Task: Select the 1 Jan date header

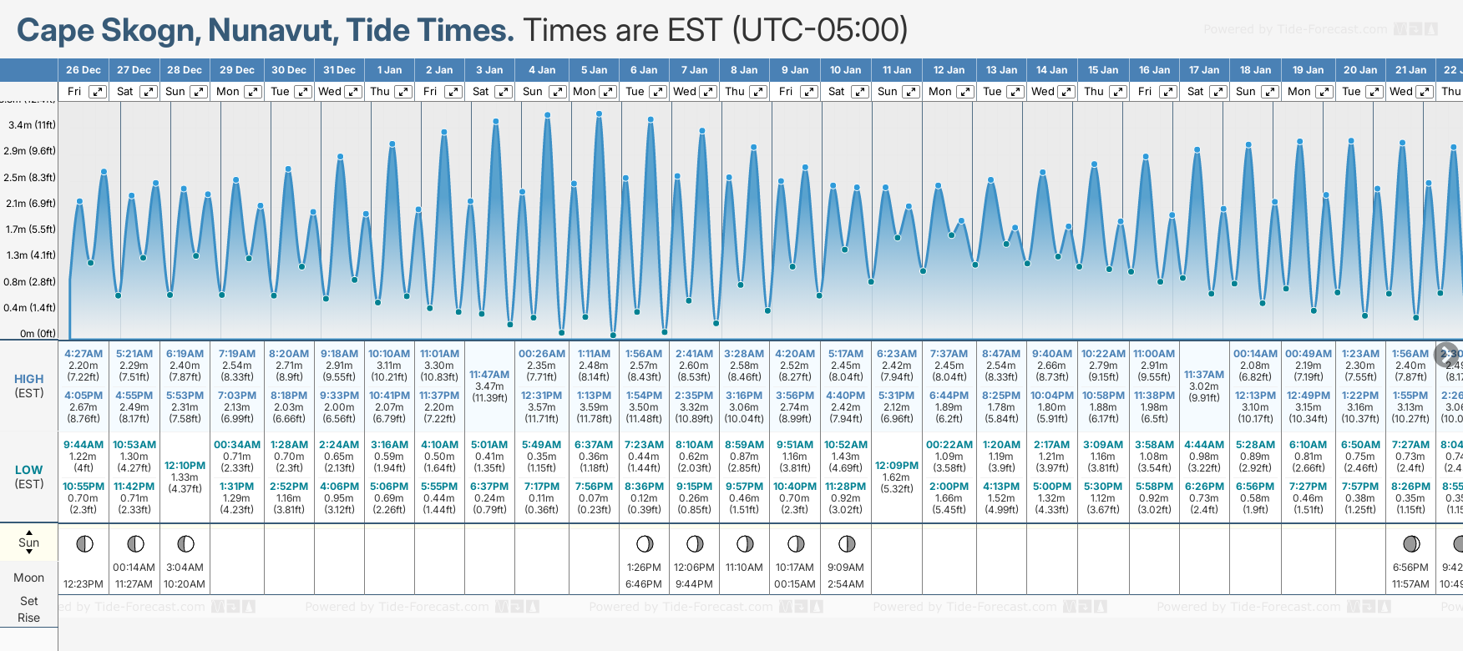Action: tap(389, 70)
